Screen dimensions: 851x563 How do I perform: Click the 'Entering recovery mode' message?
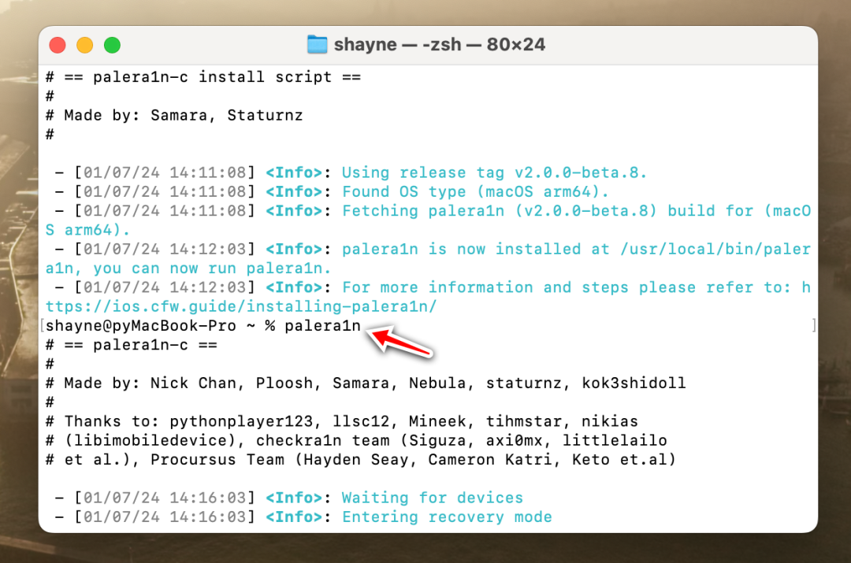point(447,517)
